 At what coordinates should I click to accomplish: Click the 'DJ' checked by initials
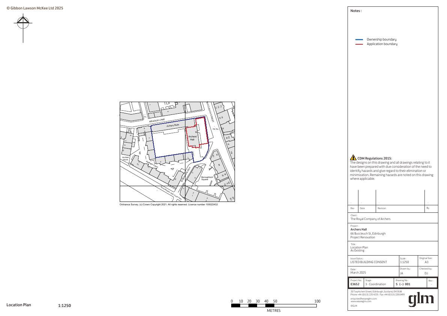426,274
